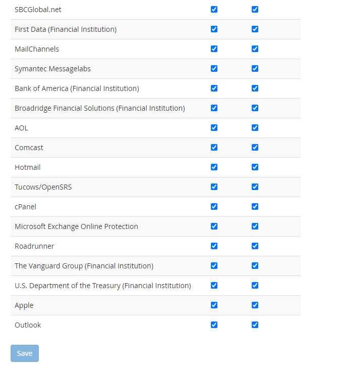This screenshot has width=339, height=368.
Task: Toggle second checkbox in cPanel row
Action: pyautogui.click(x=255, y=207)
